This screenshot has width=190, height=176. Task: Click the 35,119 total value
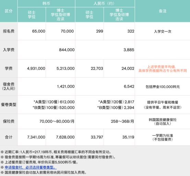[x=128, y=137]
